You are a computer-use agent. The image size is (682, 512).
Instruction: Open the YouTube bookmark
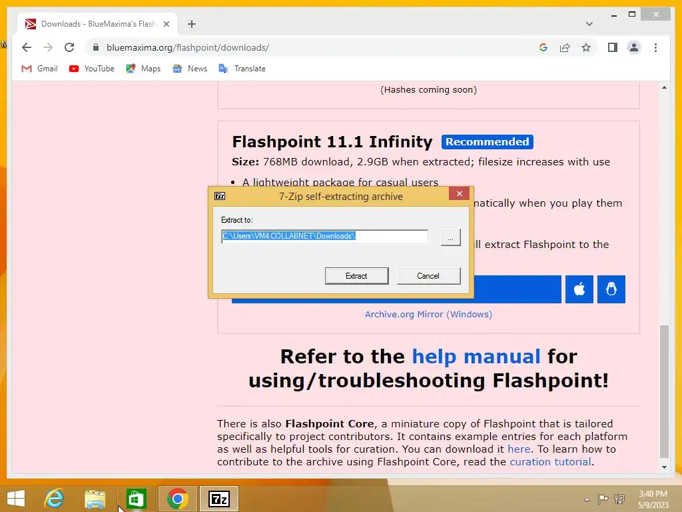92,69
